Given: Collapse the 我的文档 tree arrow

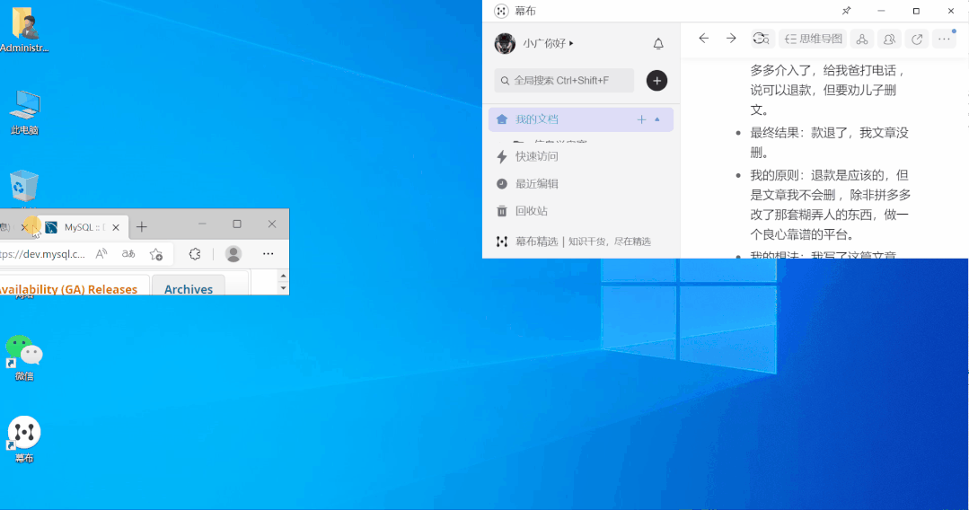Looking at the screenshot, I should click(x=656, y=119).
